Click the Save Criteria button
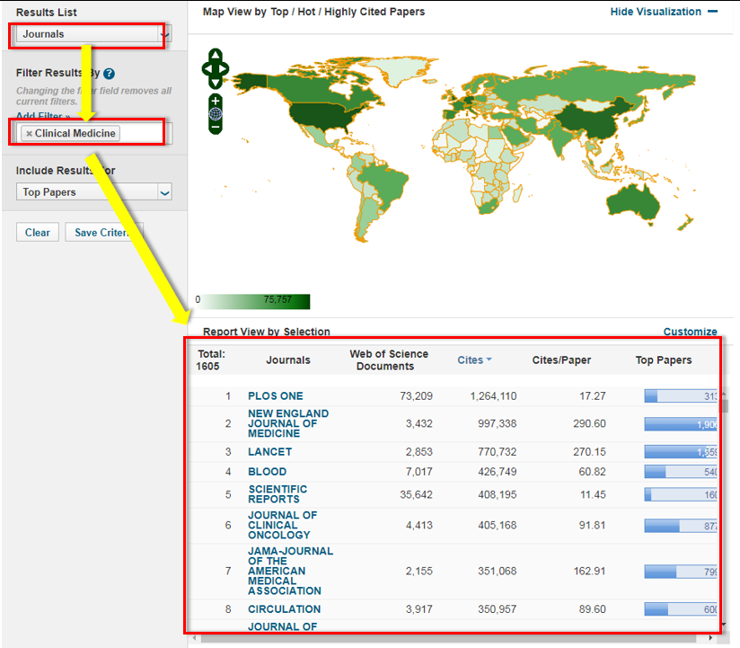This screenshot has width=740, height=648. 104,233
